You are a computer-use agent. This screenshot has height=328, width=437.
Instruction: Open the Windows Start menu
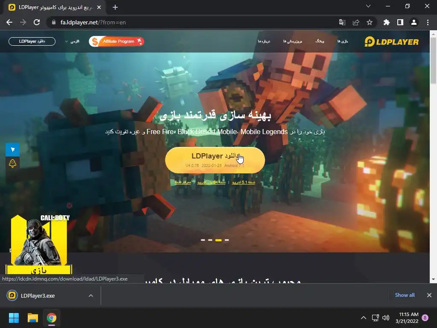(14, 318)
